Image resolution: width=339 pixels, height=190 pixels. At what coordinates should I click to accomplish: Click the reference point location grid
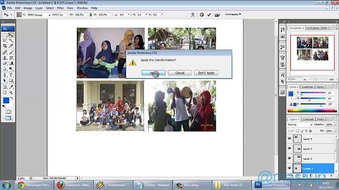click(19, 14)
